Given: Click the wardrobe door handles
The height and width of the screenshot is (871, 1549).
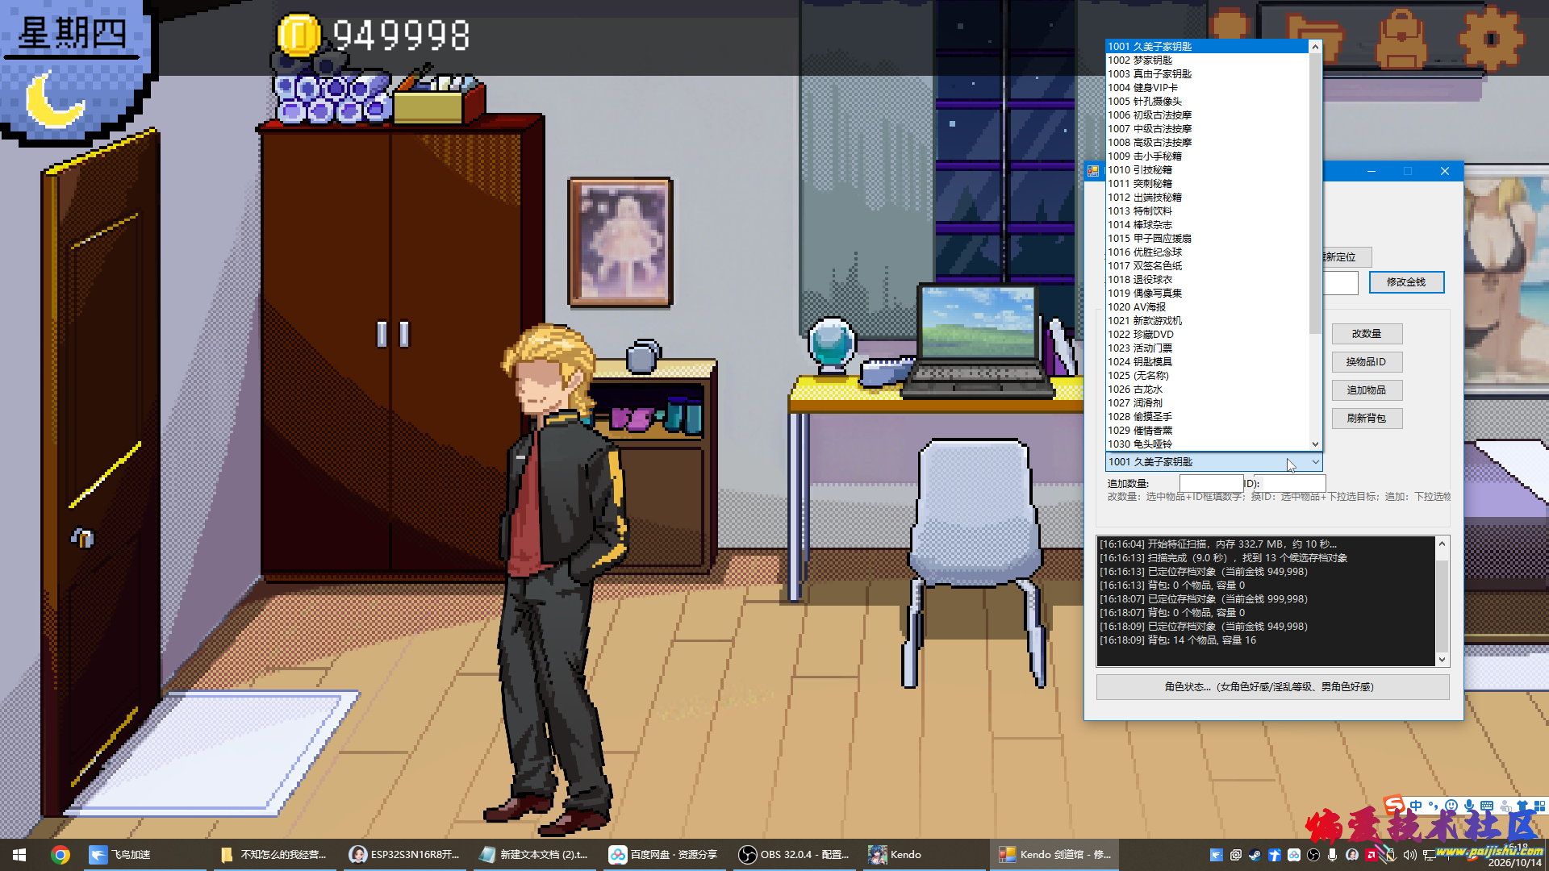Looking at the screenshot, I should click(392, 334).
